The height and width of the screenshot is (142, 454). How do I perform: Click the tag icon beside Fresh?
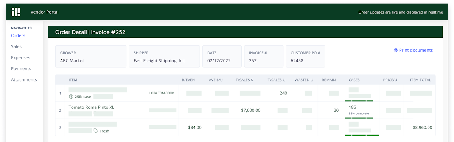(x=96, y=131)
